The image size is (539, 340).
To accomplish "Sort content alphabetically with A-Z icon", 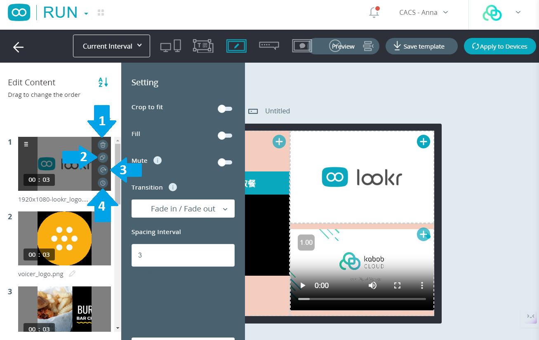I will point(103,82).
